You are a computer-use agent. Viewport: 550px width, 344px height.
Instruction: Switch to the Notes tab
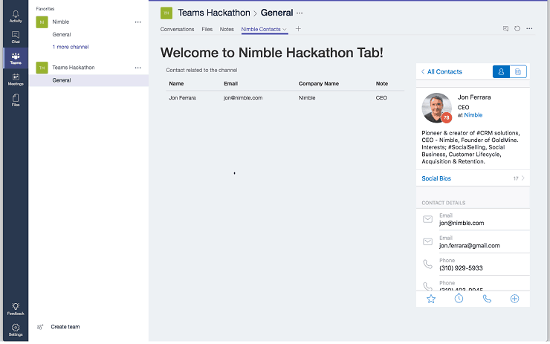tap(227, 29)
